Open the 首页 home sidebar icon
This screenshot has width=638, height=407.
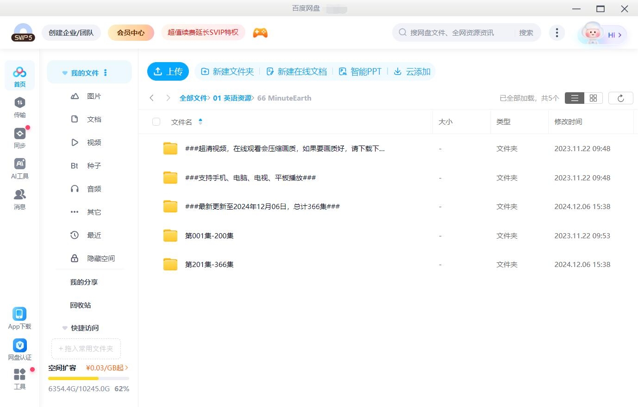pos(19,76)
